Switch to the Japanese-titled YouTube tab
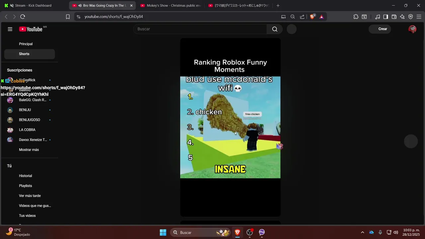Viewport: 425px width, 239px height. pos(238,5)
